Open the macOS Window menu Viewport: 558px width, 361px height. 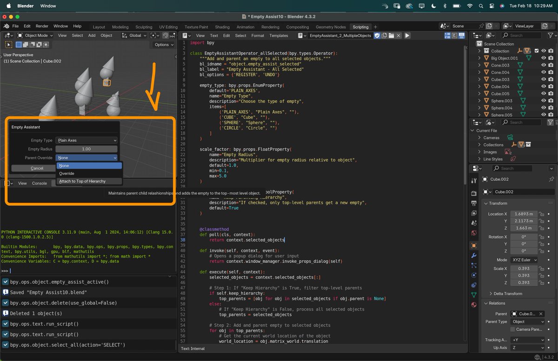pyautogui.click(x=48, y=6)
